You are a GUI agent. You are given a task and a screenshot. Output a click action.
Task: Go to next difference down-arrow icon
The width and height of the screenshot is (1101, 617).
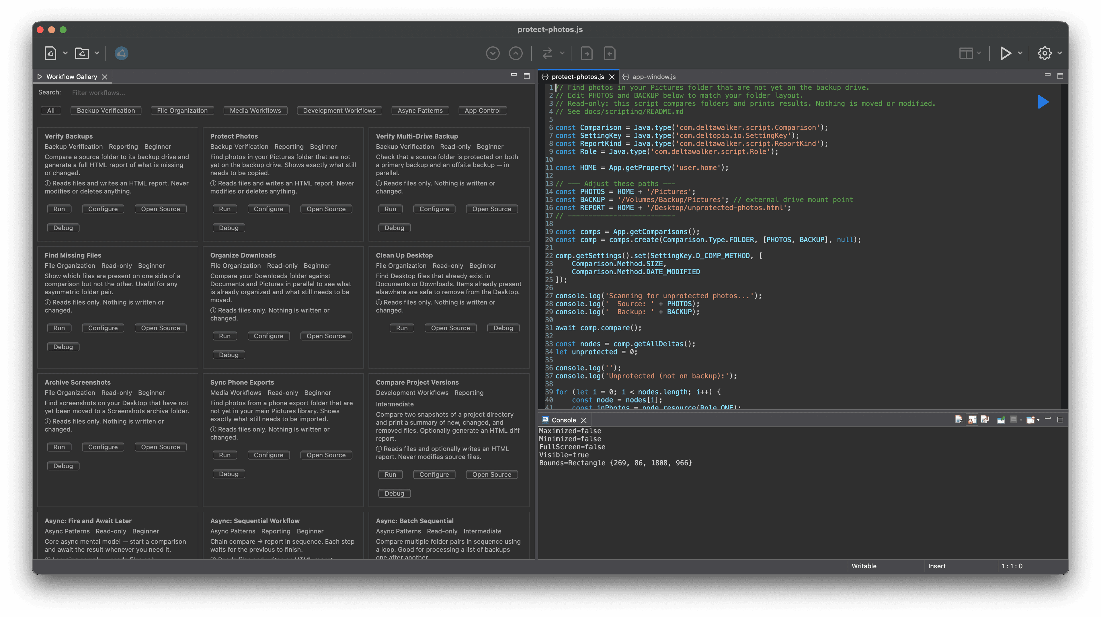[492, 53]
